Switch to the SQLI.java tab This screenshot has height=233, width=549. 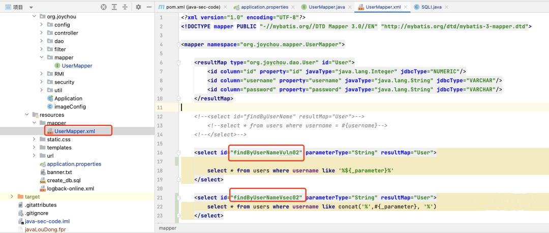pos(427,7)
